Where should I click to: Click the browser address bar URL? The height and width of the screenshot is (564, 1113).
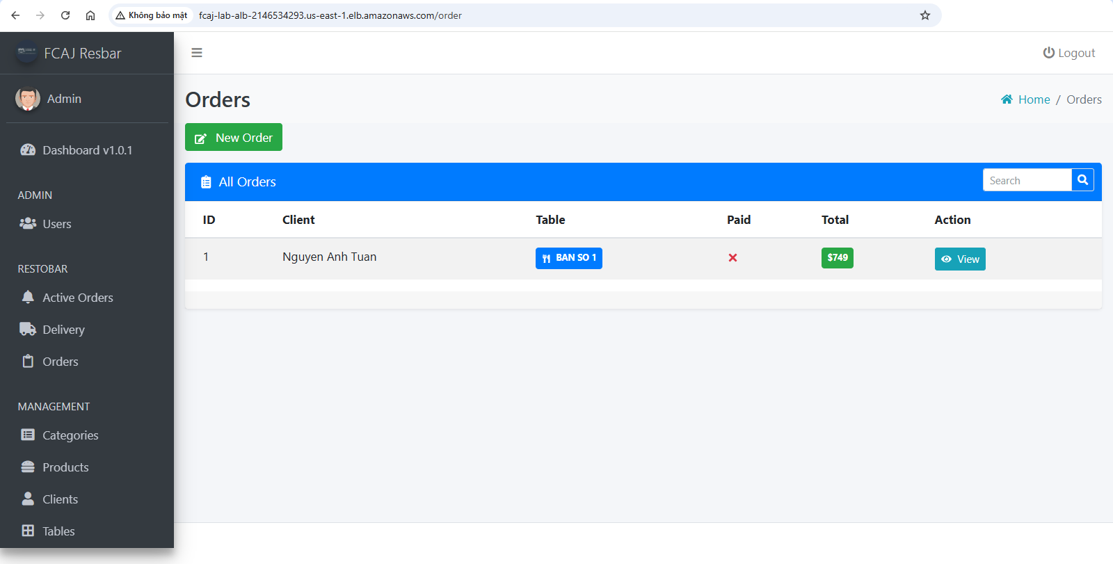330,15
